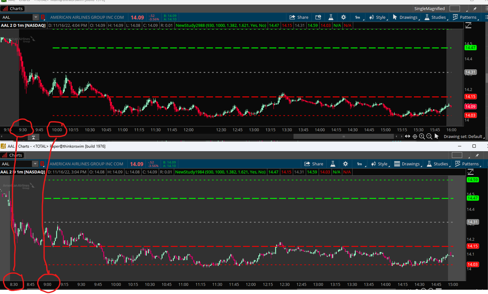Viewport: 488px width, 294px height.
Task: Click the AAL 2 D 1m [NASDAQ] label in top chart
Action: 23,26
